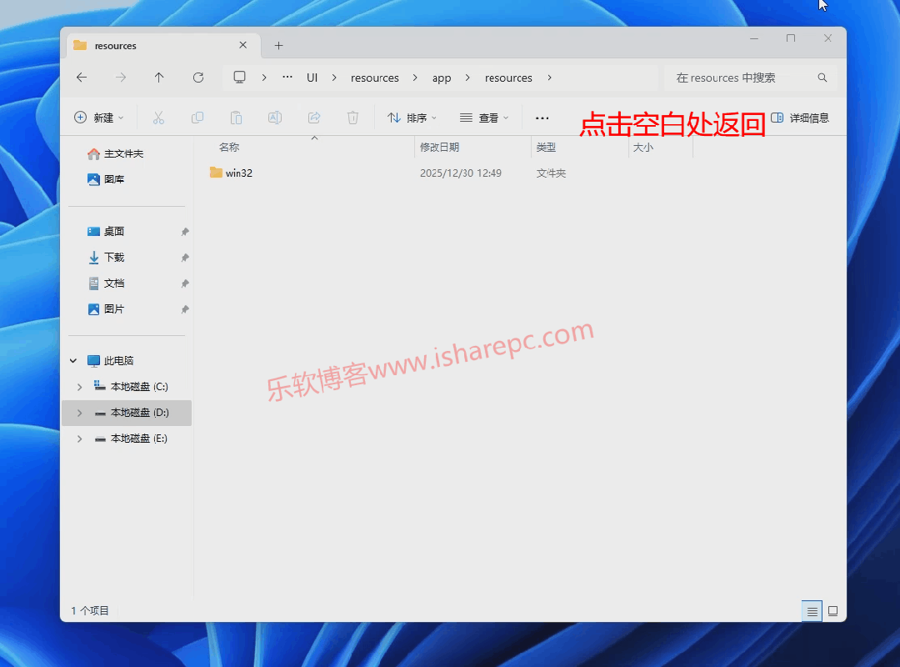This screenshot has width=900, height=667.
Task: Select the Cut icon in toolbar
Action: pyautogui.click(x=158, y=118)
